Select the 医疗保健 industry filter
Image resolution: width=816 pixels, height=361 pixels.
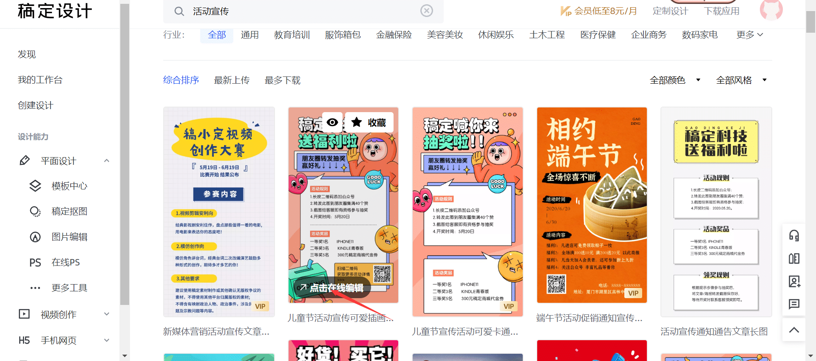point(598,34)
